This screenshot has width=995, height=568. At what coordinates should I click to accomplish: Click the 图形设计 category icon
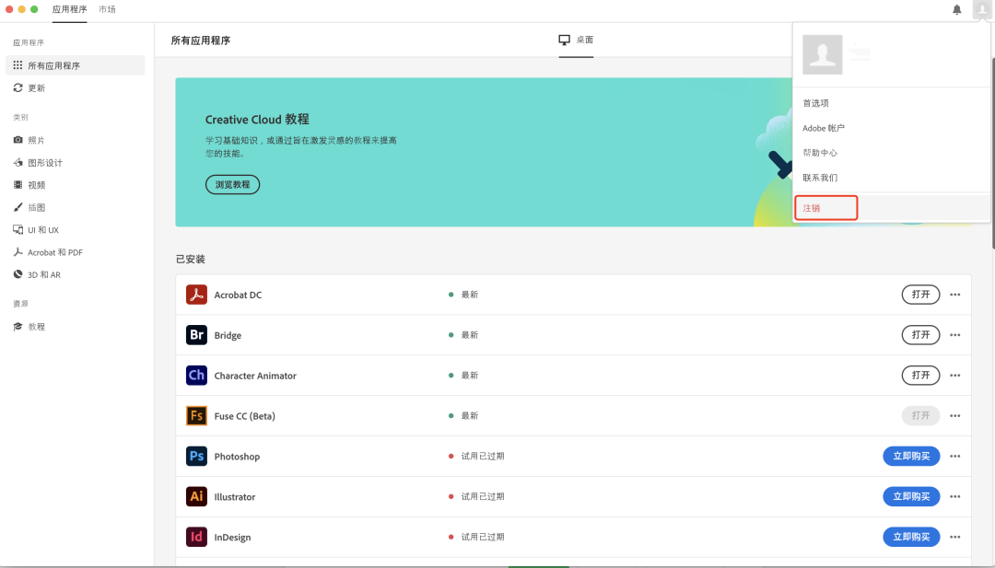click(x=18, y=162)
